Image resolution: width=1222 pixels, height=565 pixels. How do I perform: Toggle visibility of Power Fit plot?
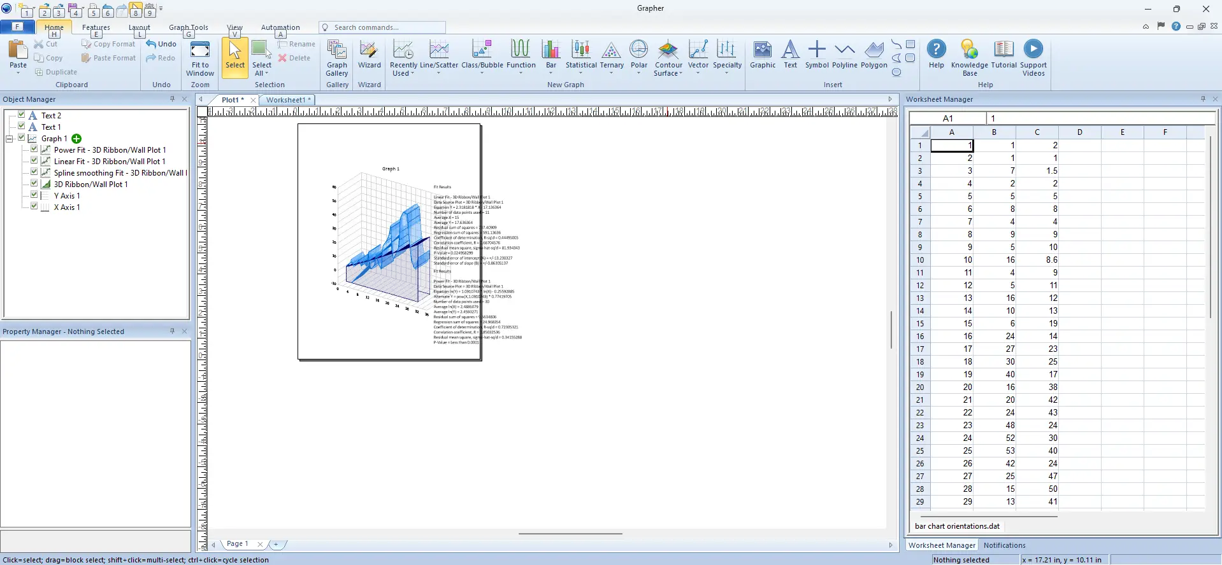click(x=34, y=150)
